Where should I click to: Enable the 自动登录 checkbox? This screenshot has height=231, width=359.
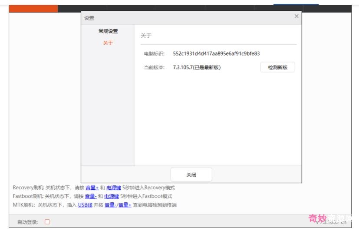47,222
